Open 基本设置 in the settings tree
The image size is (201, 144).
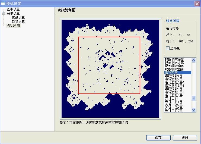(x=13, y=9)
